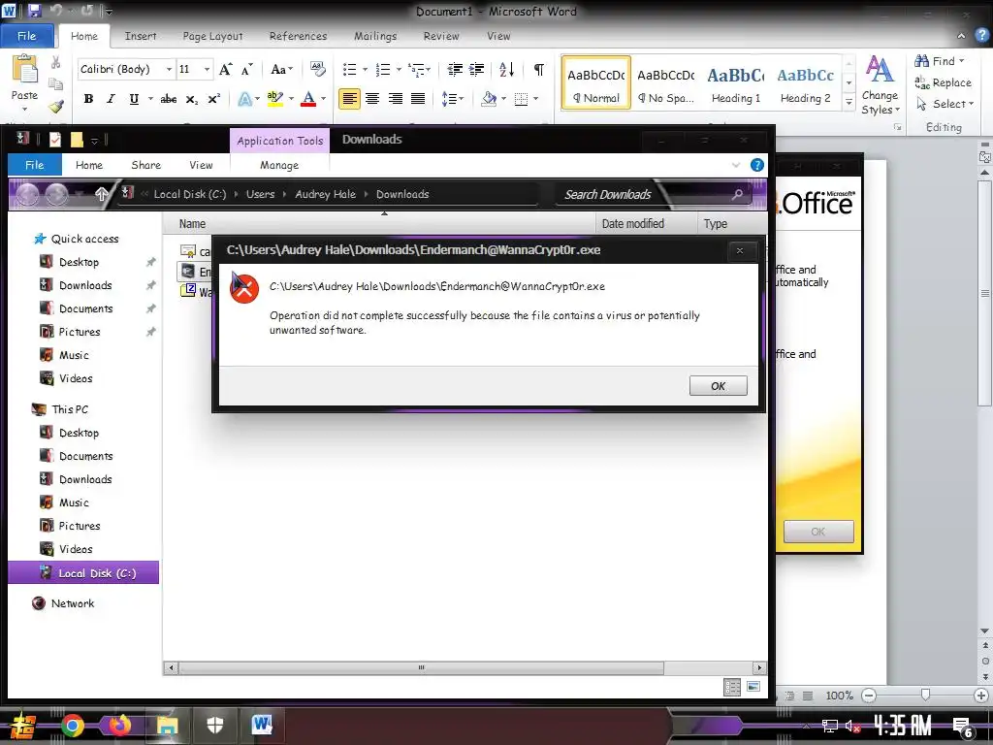Click Replace in Word Editing group

click(943, 82)
